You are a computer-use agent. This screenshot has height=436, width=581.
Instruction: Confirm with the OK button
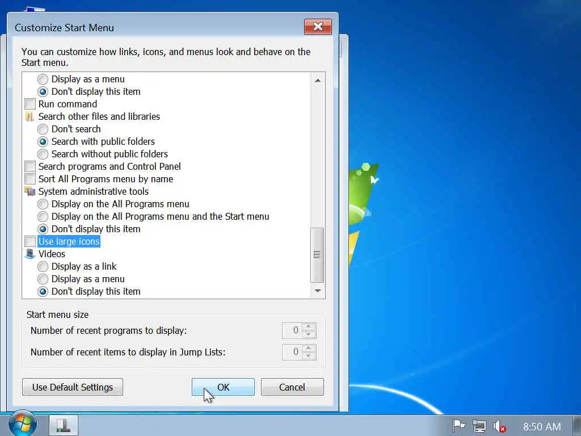coord(223,387)
